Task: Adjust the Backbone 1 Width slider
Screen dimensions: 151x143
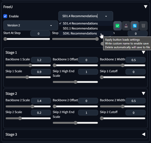Action: pos(123,65)
